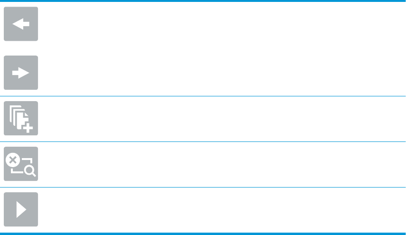Select the add pages document icon
Viewport: 406px width, 235px height.
coord(21,118)
